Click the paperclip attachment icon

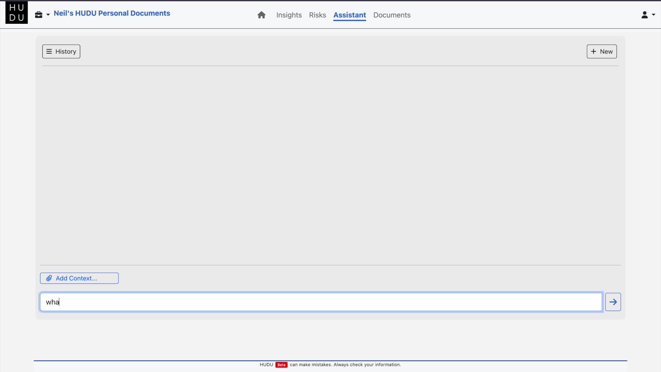(x=49, y=278)
